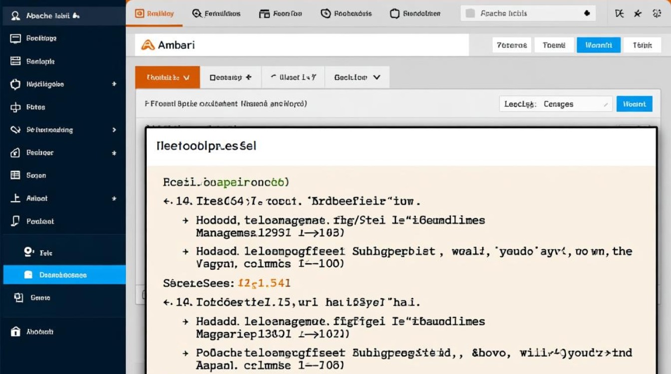The width and height of the screenshot is (671, 374).
Task: Open the top tab with the window icon
Action: tap(281, 13)
